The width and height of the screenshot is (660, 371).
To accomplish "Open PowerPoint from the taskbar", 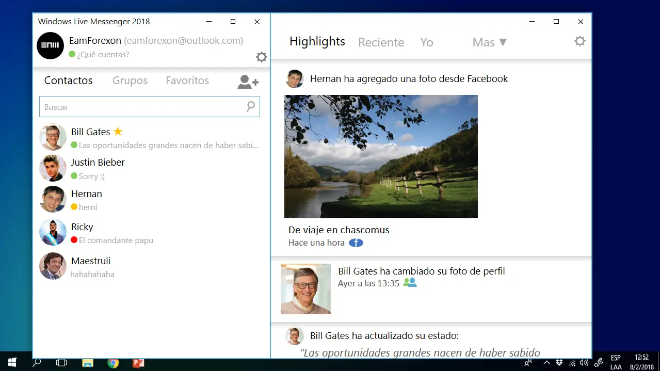I will click(138, 363).
